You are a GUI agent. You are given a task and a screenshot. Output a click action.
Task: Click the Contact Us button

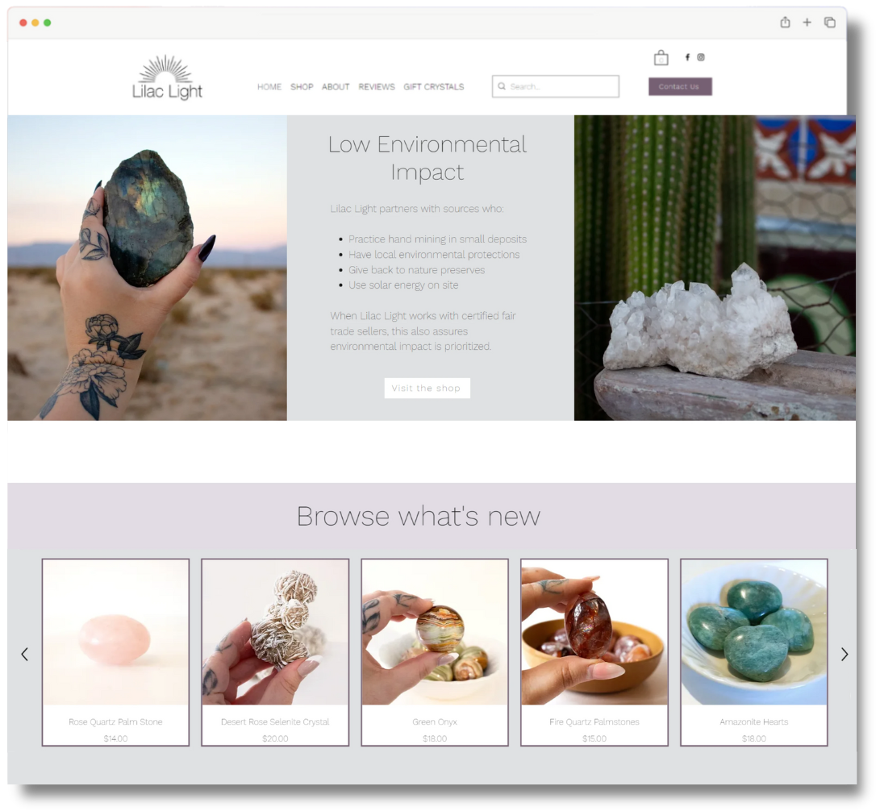click(679, 85)
